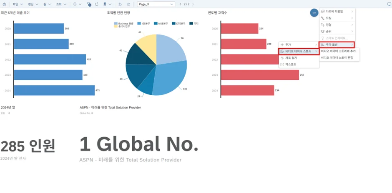Click the drill icon beside 드릴
Image resolution: width=392 pixels, height=193 pixels.
pos(322,18)
